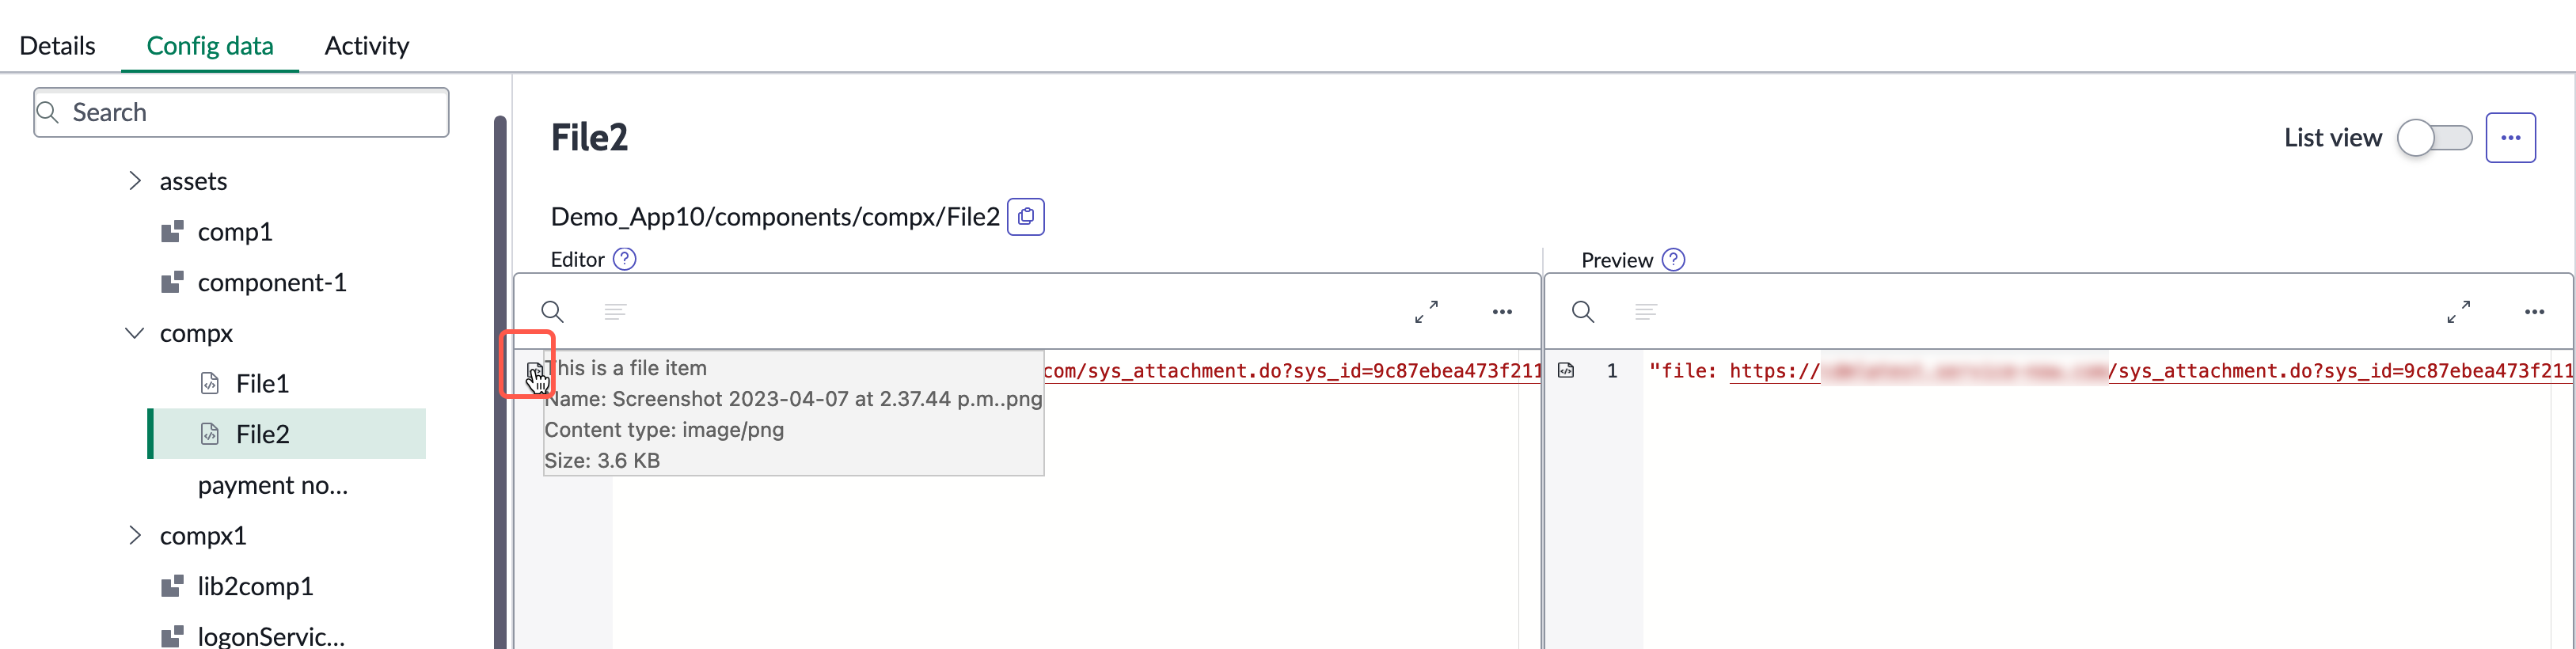This screenshot has height=649, width=2576.
Task: Select the compx1 tree node label
Action: (203, 535)
